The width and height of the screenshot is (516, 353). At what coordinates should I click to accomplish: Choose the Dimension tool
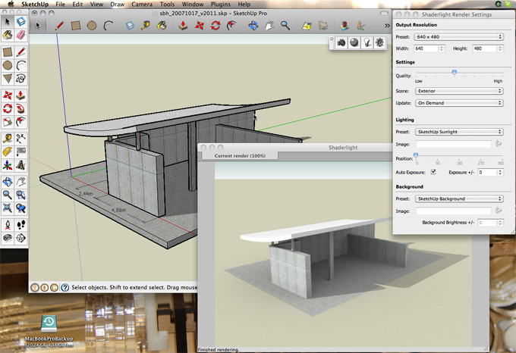pyautogui.click(x=20, y=138)
